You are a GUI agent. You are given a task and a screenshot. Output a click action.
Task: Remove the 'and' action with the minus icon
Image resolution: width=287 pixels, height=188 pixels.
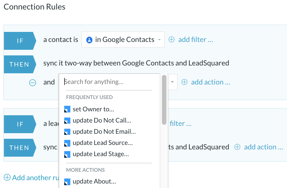click(x=33, y=83)
